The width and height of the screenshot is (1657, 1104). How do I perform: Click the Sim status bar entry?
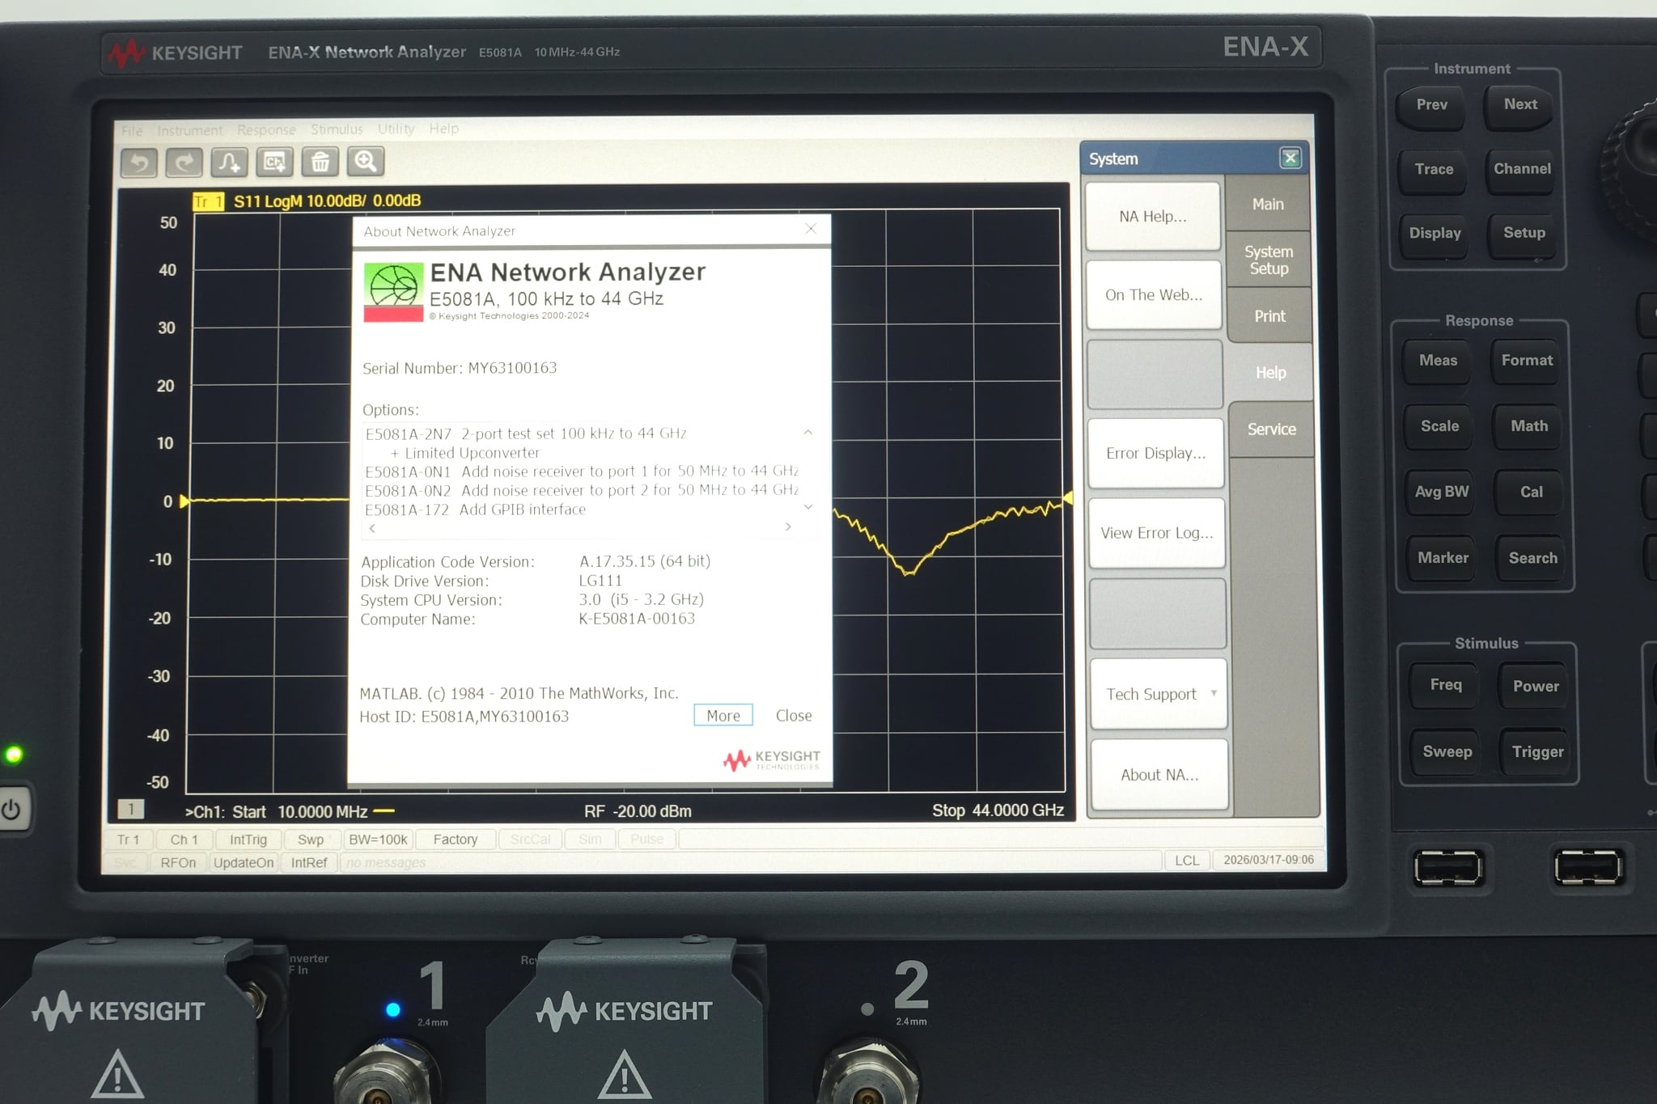590,840
